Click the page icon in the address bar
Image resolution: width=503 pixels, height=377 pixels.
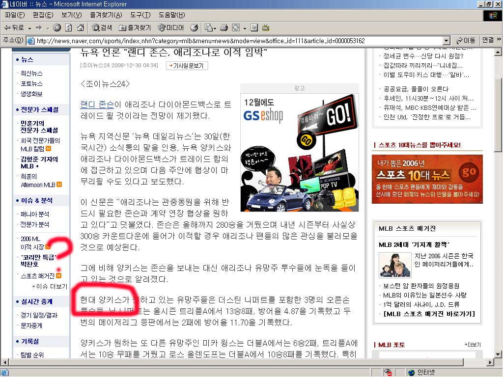(31, 41)
